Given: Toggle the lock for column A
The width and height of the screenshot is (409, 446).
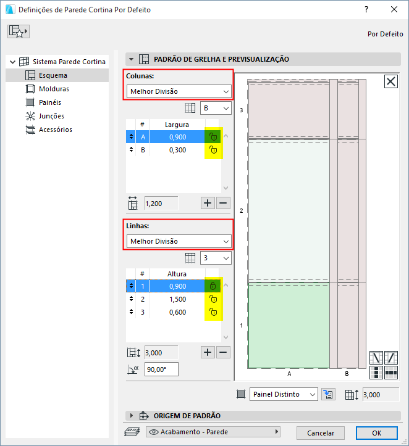Looking at the screenshot, I should (213, 137).
